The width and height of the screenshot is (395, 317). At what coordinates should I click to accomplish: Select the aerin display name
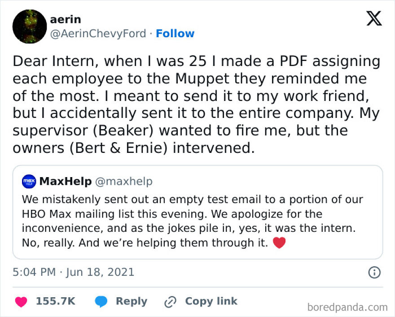66,19
